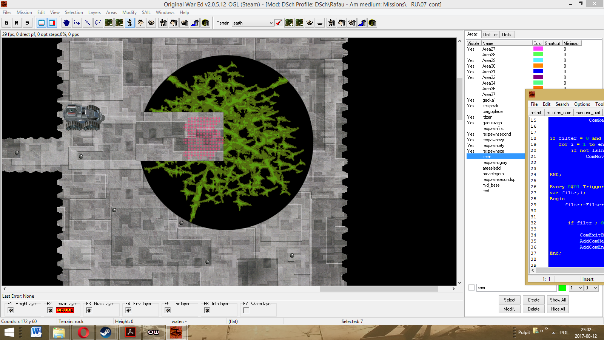Click the second window layout icon

click(x=52, y=23)
